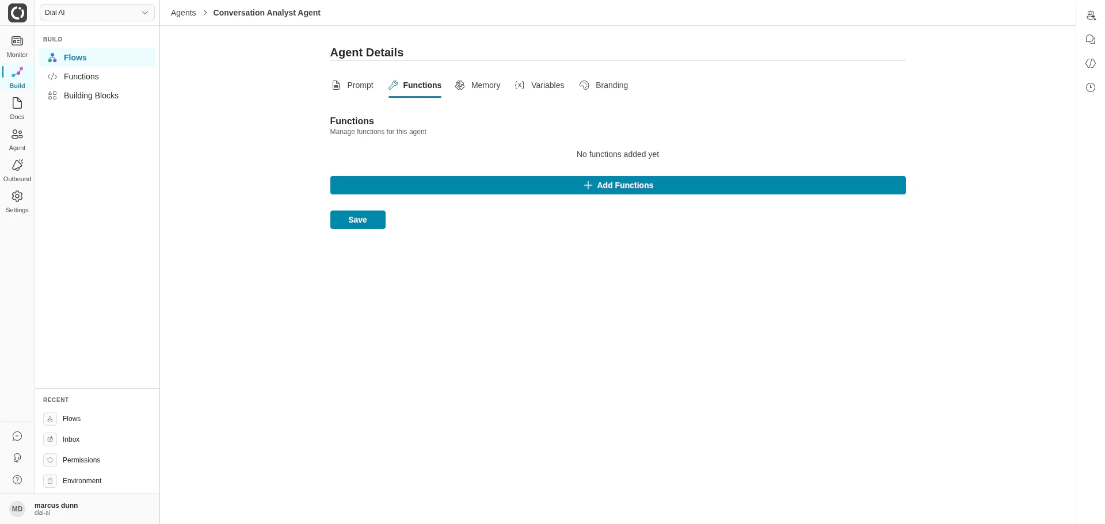Navigate to Agents breadcrumb link
1105x524 pixels.
tap(183, 13)
